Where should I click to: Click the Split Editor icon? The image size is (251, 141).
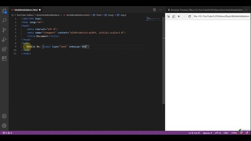[x=154, y=10]
